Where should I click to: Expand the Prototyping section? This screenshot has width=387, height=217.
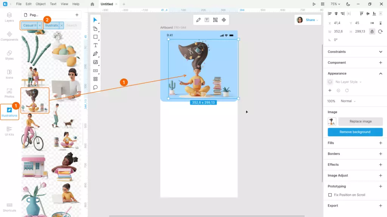(381, 186)
